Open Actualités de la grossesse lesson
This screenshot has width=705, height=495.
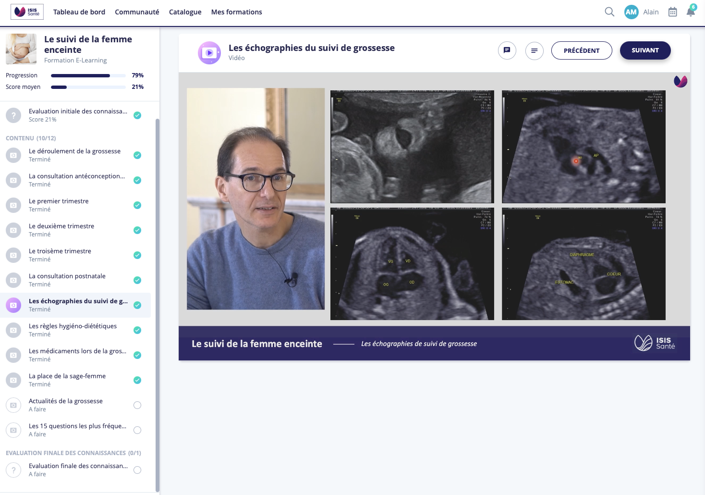point(75,405)
